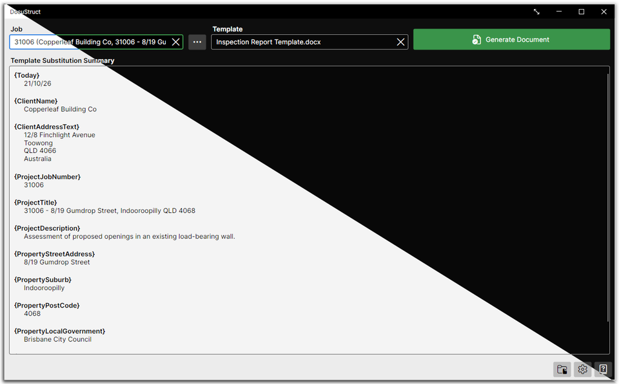This screenshot has height=384, width=619.
Task: Select the {PropertySuburb} placeholder label
Action: click(43, 280)
